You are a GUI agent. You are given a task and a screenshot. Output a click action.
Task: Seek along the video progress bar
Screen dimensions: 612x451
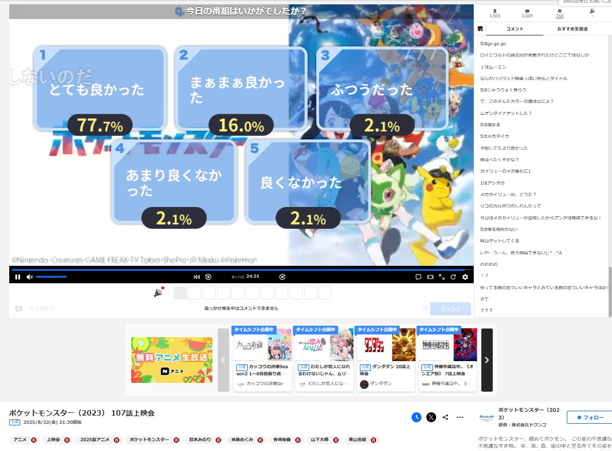(241, 270)
